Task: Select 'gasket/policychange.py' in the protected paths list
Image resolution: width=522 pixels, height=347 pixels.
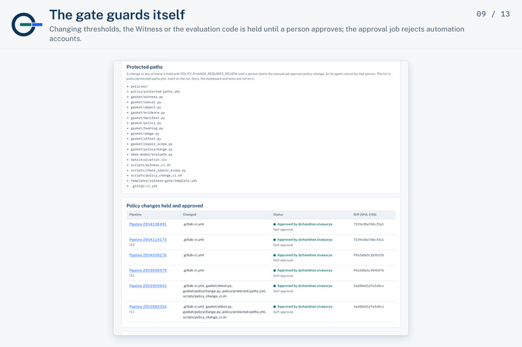Action: tap(152, 149)
